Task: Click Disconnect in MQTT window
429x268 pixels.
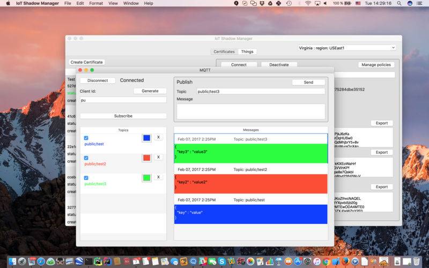Action: [98, 80]
